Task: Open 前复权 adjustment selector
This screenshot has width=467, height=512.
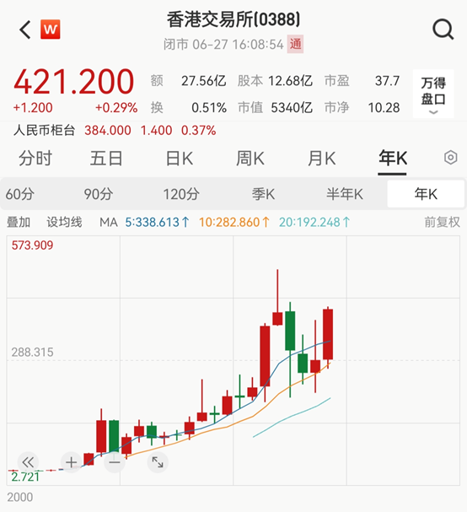Action: 442,223
